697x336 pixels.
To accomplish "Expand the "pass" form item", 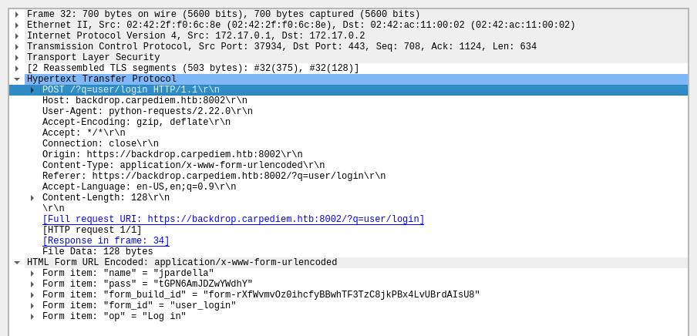I will (32, 284).
